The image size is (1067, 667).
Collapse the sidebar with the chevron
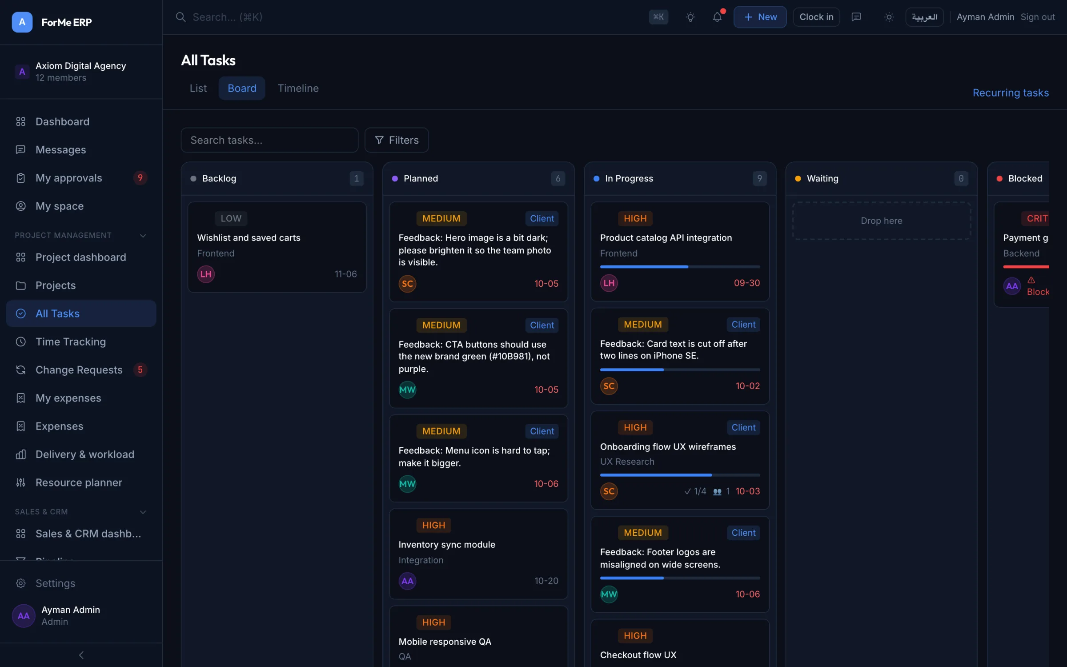81,655
